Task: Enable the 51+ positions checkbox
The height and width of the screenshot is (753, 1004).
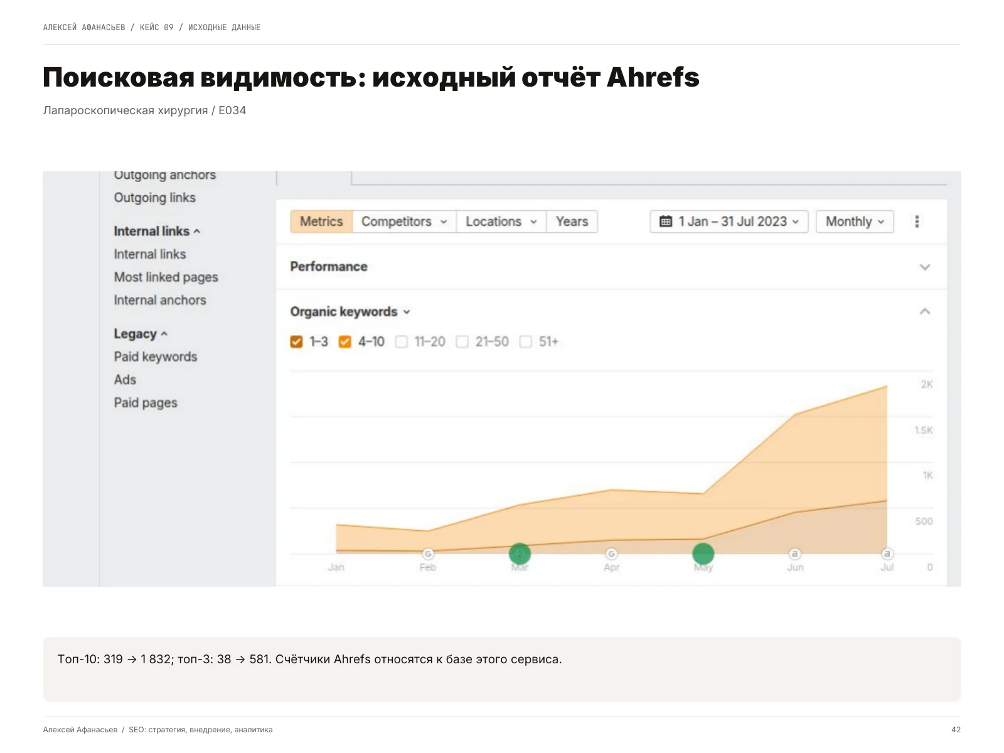Action: tap(526, 341)
